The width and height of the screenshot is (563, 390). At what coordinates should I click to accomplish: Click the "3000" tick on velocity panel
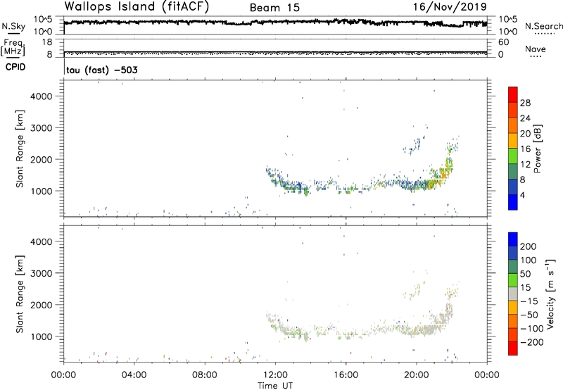point(42,273)
